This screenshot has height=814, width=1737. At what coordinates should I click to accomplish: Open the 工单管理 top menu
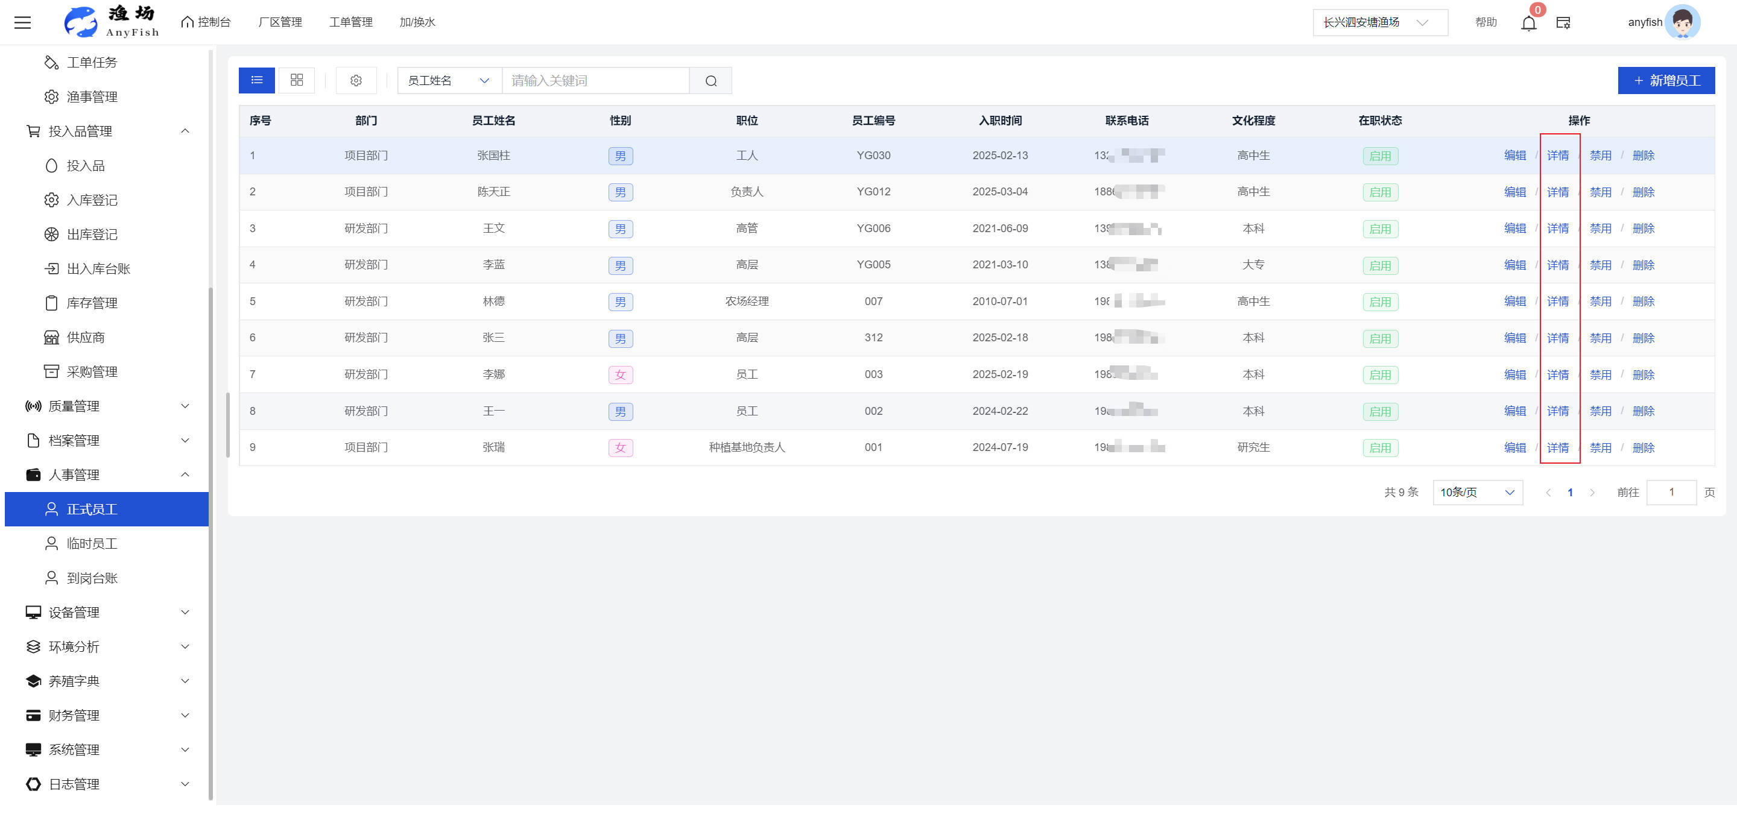(350, 22)
